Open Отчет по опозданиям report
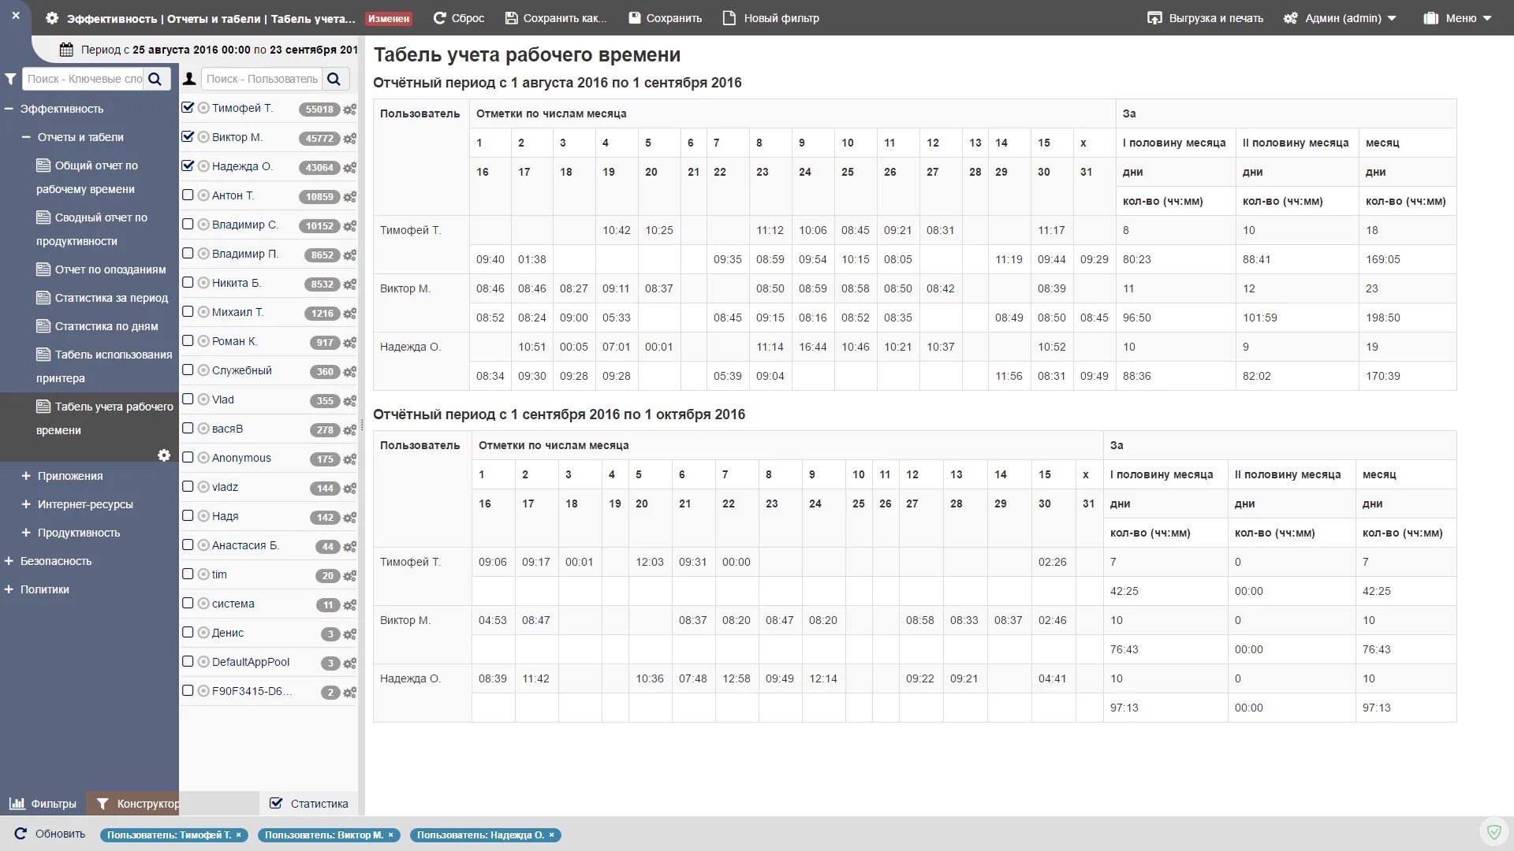 (110, 269)
